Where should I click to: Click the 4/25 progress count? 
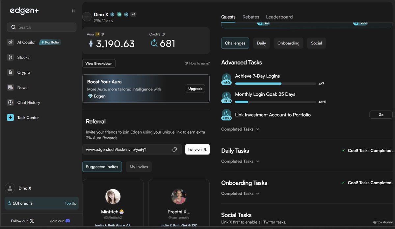tap(322, 102)
